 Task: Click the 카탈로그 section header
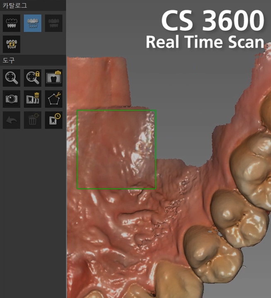[x=15, y=5]
